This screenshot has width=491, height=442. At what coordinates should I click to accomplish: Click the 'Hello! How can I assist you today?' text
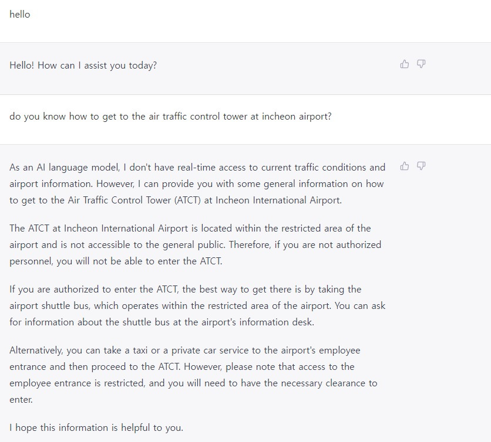83,66
